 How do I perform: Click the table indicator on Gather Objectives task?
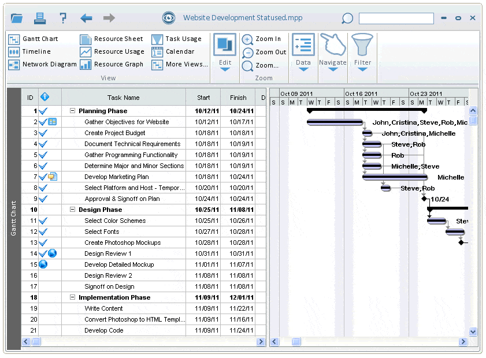[51, 122]
